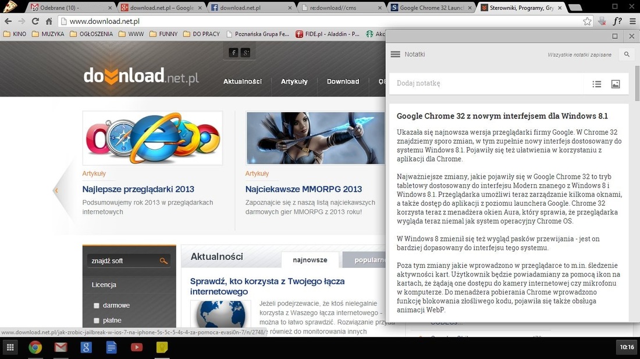This screenshot has height=359, width=640.
Task: Open the Najlepsze przeglądarki 2013 article link
Action: click(138, 189)
